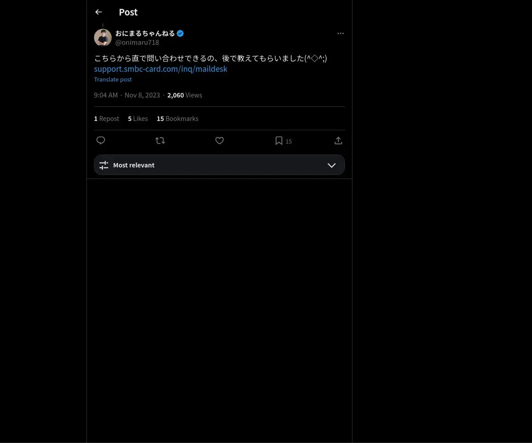Click the 9:04 AM Nov 8, 2023 timestamp
Image resolution: width=532 pixels, height=443 pixels.
pos(127,95)
